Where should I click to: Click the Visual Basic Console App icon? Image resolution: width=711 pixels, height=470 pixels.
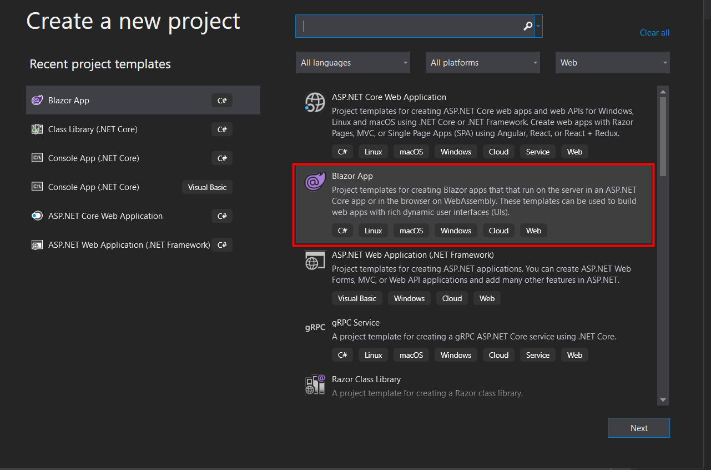point(37,187)
